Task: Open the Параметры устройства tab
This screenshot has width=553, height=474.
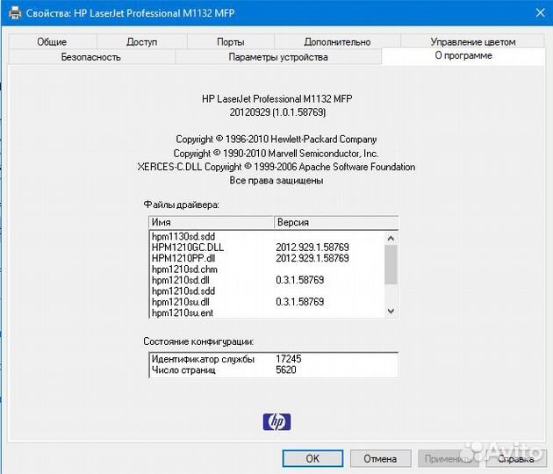Action: [x=278, y=57]
